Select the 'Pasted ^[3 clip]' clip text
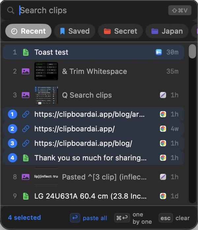The height and width of the screenshot is (230, 198). coord(104,177)
